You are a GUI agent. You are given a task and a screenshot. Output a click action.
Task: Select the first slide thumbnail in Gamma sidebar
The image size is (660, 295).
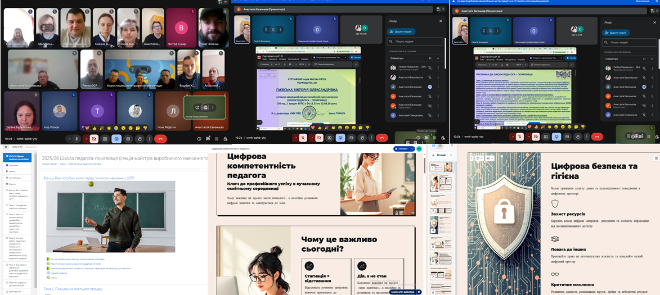(x=438, y=167)
